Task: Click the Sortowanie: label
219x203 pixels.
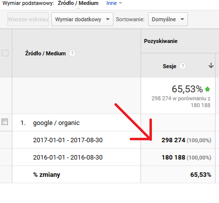Action: click(x=130, y=19)
